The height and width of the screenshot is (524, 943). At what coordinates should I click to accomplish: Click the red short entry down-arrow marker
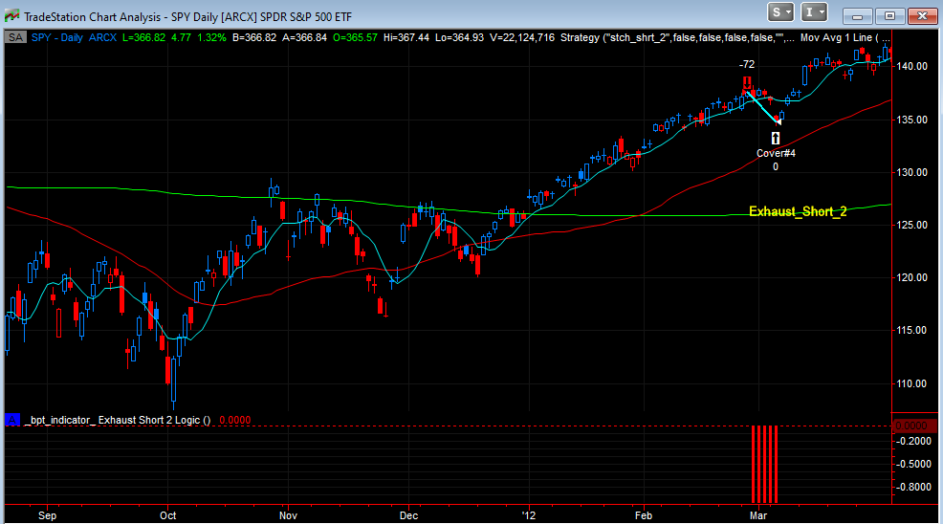click(748, 82)
